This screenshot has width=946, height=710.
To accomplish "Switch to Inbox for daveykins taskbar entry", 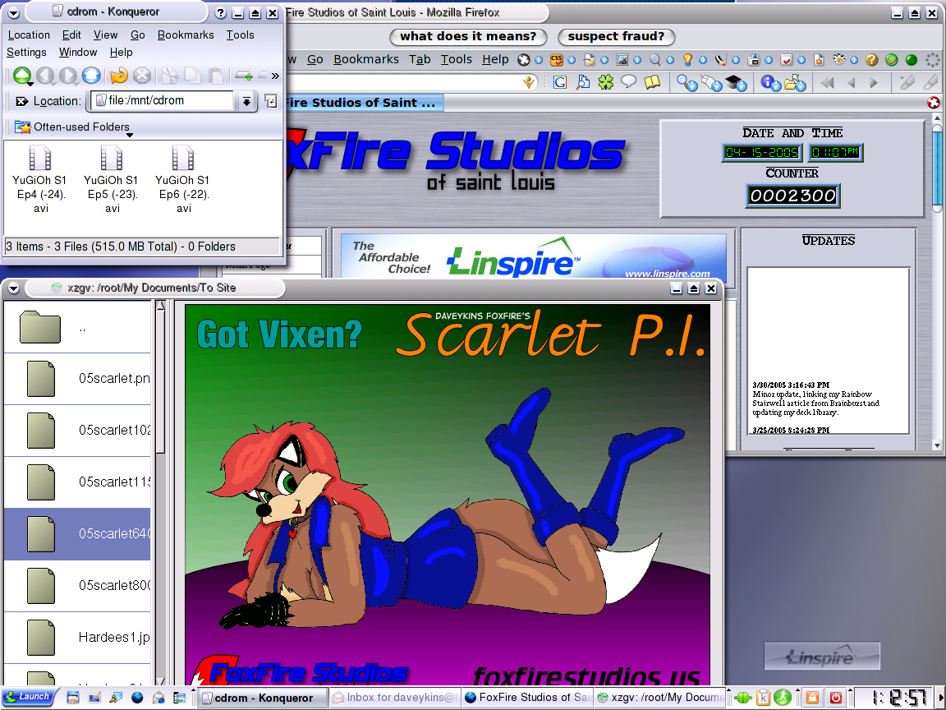I will pos(395,698).
